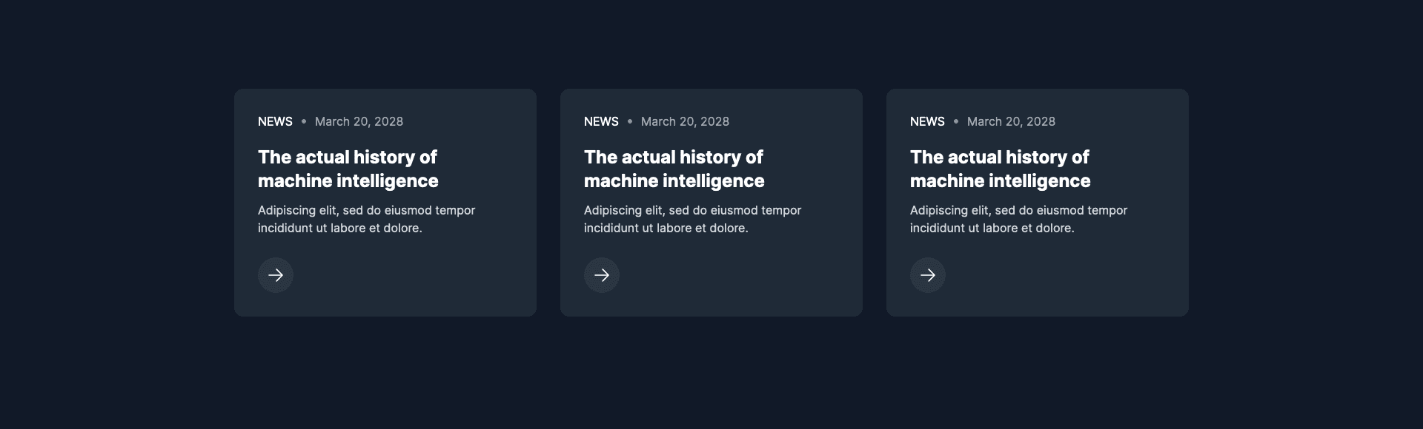Open the right card's article headline
This screenshot has height=429, width=1423.
[x=1000, y=169]
